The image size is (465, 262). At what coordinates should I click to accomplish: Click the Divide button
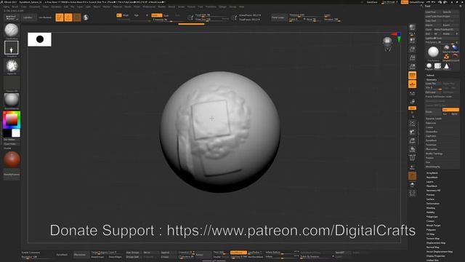point(433,111)
